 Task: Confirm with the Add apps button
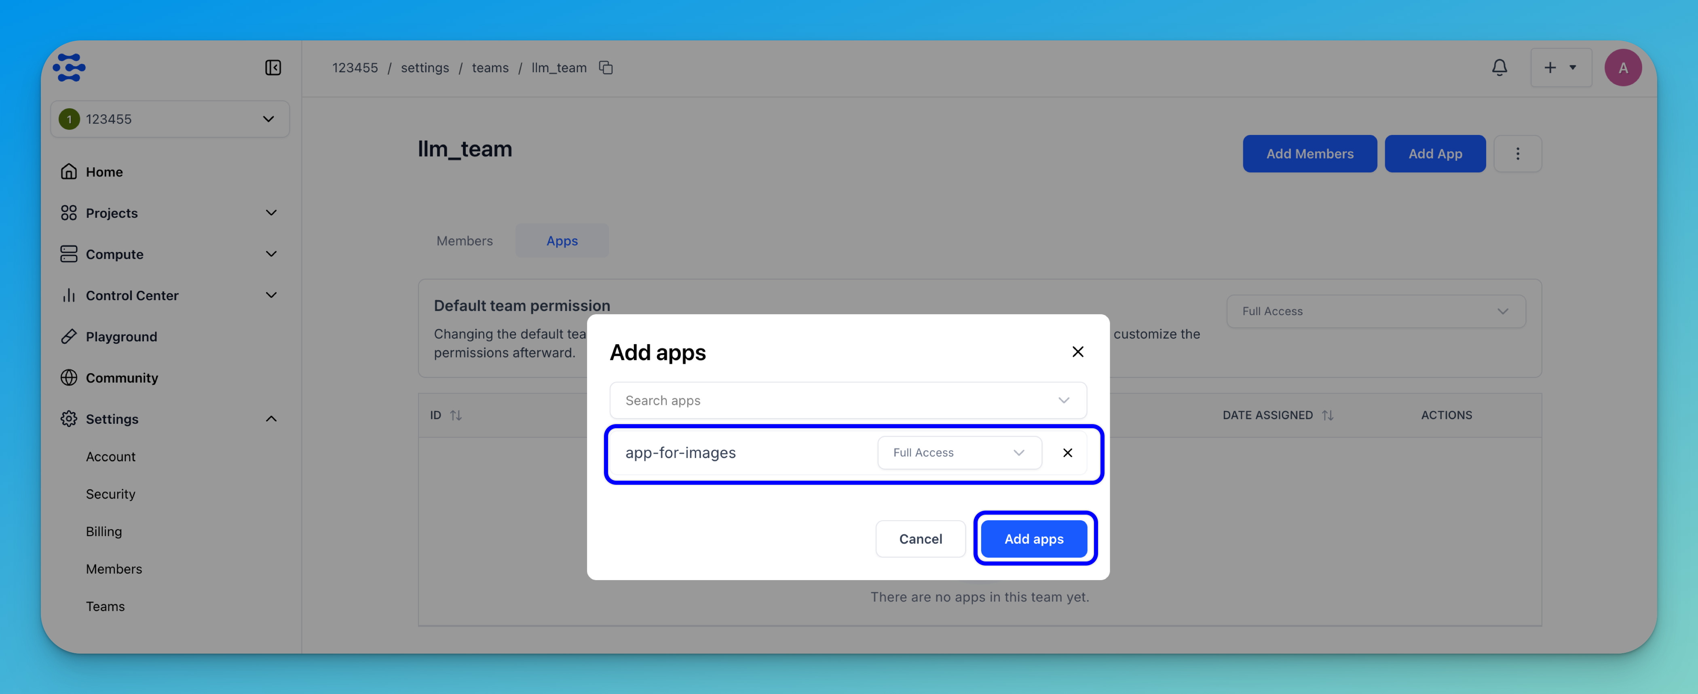tap(1034, 539)
